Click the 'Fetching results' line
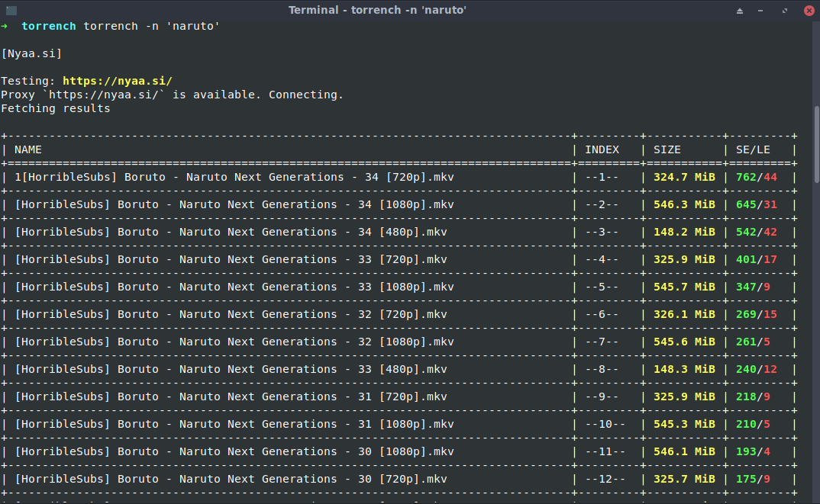The image size is (820, 504). 56,108
